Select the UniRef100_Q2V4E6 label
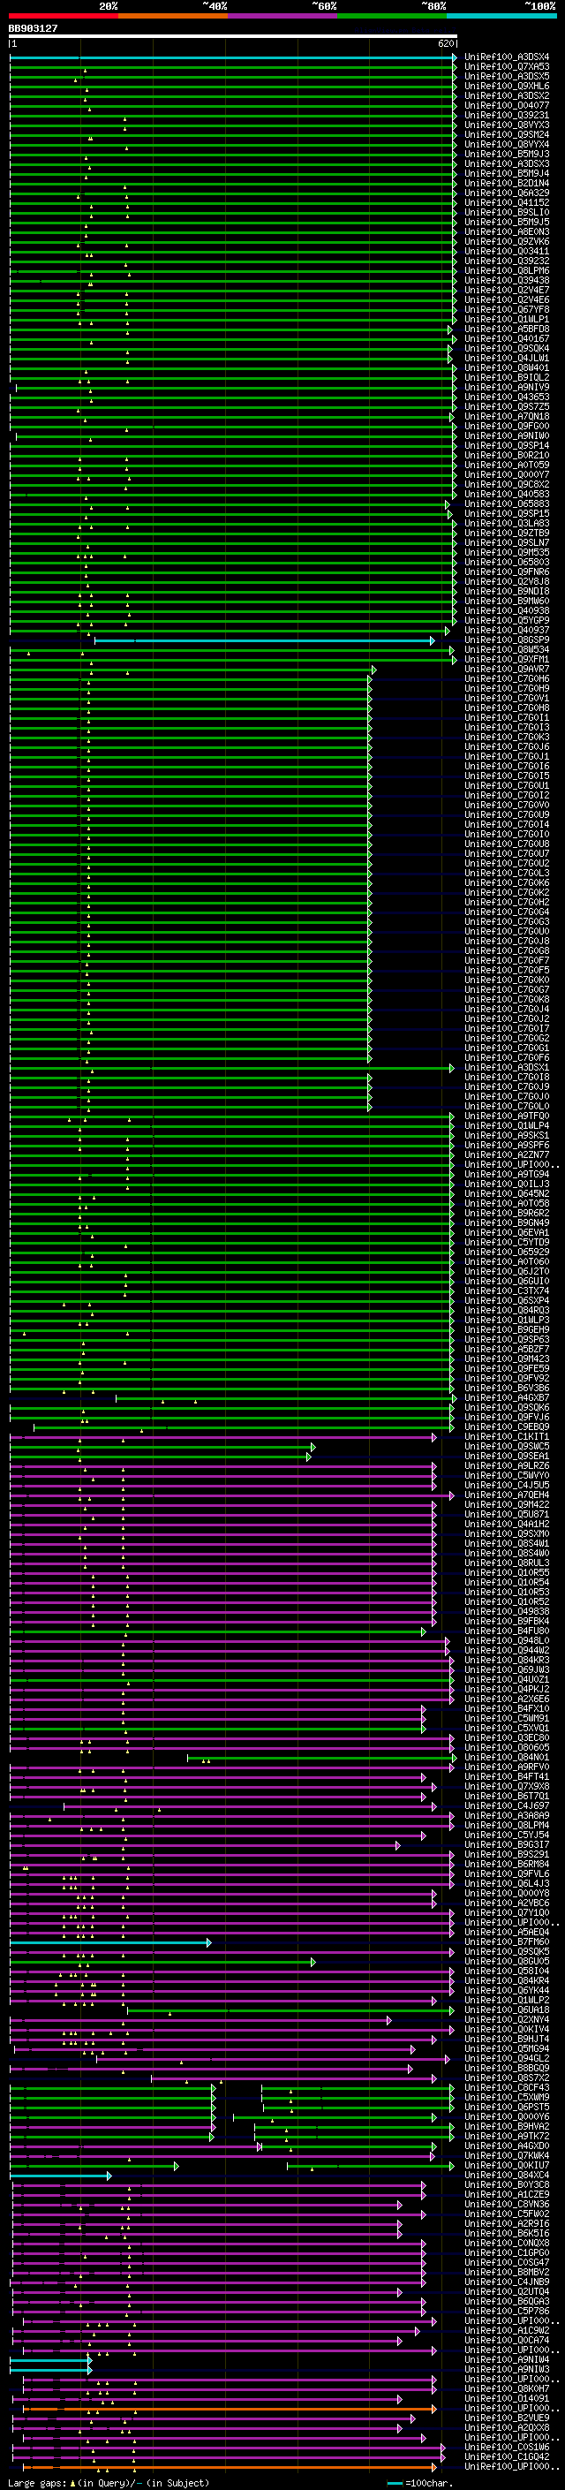 [x=507, y=299]
